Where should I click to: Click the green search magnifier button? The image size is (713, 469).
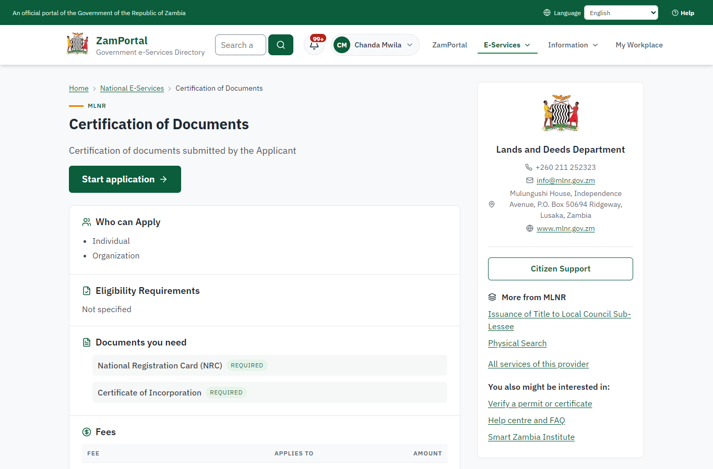[281, 45]
